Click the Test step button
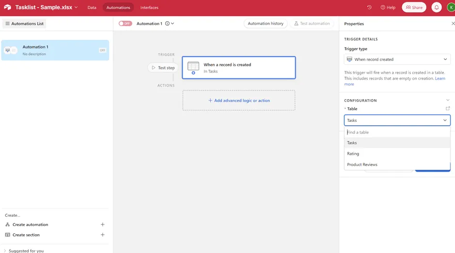Screen dimensions: 455x253 point(163,68)
